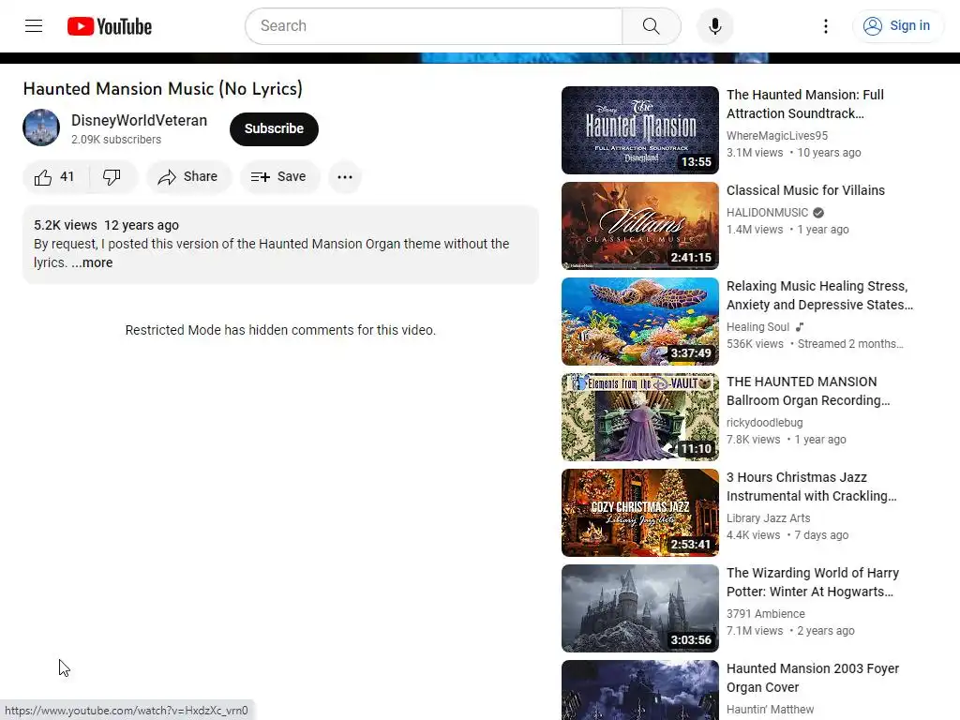This screenshot has width=960, height=720.
Task: Open WhereMagicLives95 channel name
Action: (x=777, y=136)
